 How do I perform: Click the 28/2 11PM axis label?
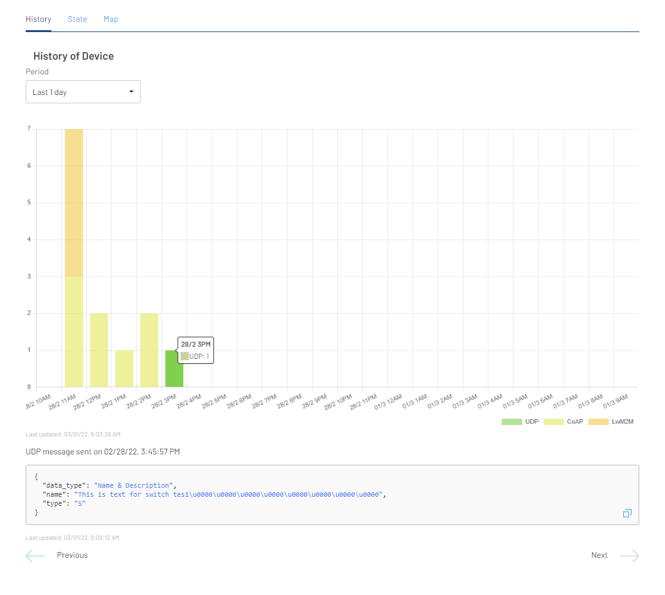pyautogui.click(x=363, y=402)
